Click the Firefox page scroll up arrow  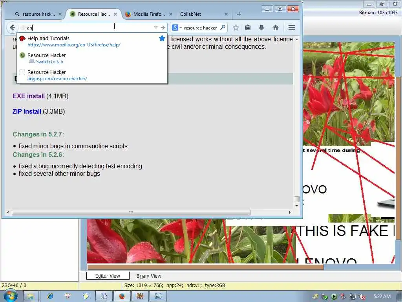[x=297, y=39]
